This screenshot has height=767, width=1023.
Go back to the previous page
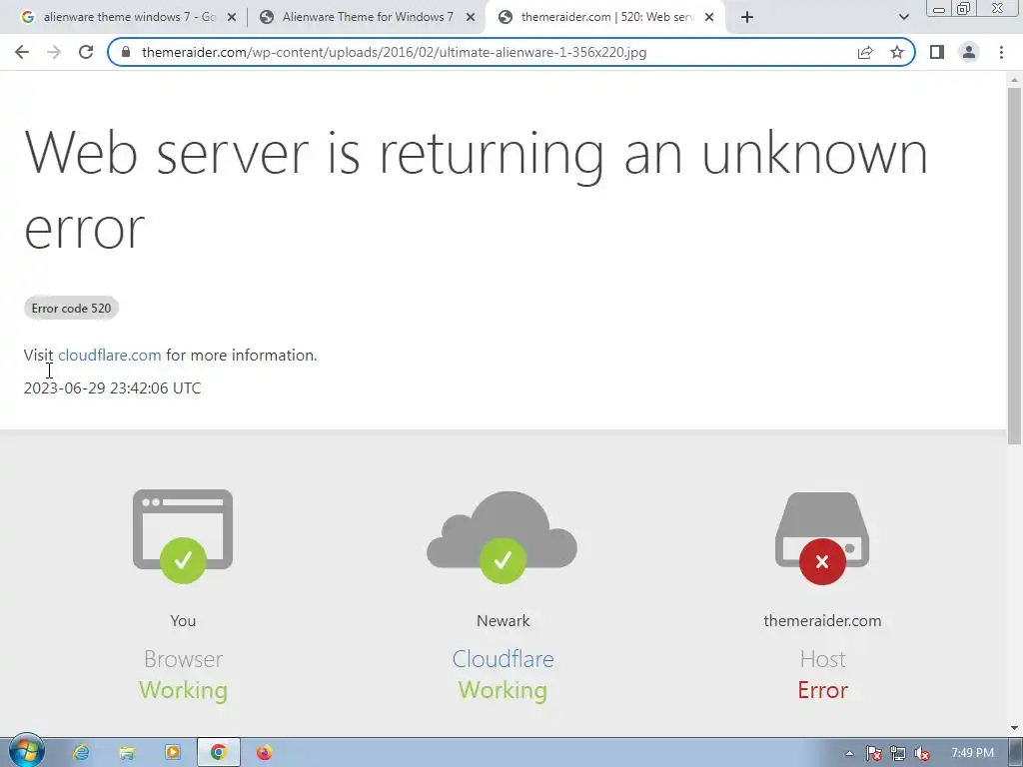(x=22, y=52)
